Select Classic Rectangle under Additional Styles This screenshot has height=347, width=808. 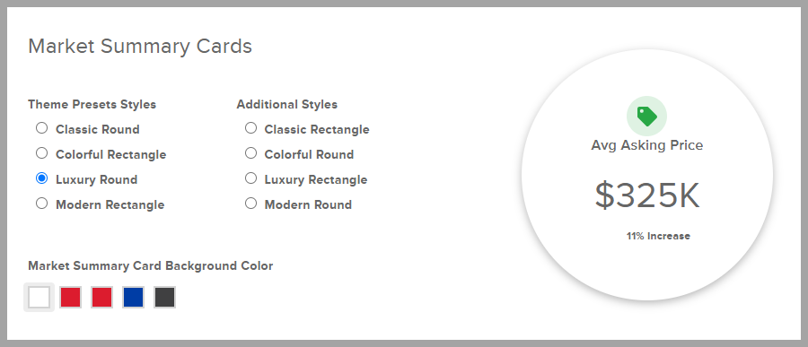(x=250, y=128)
